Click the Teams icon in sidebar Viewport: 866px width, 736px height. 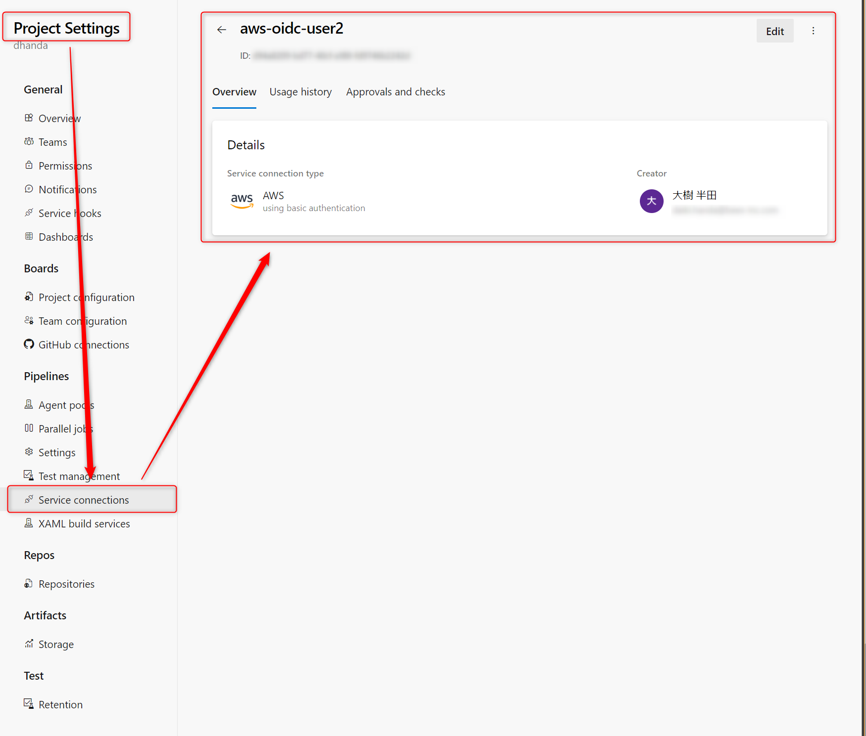(x=29, y=142)
